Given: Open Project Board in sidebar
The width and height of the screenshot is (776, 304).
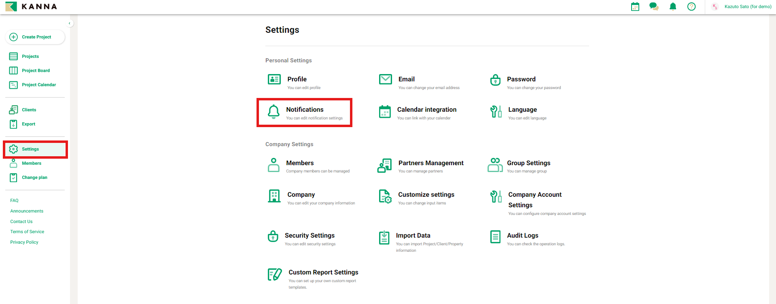Looking at the screenshot, I should [36, 70].
